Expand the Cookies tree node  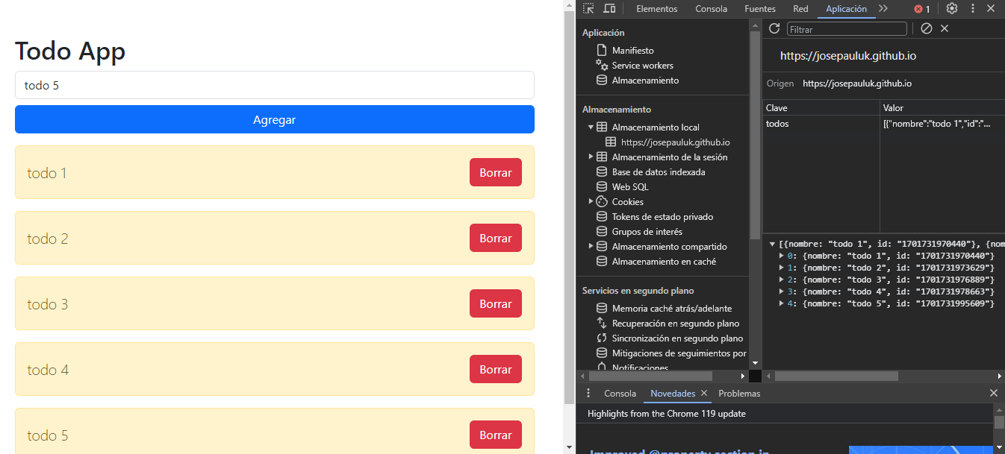pos(591,201)
